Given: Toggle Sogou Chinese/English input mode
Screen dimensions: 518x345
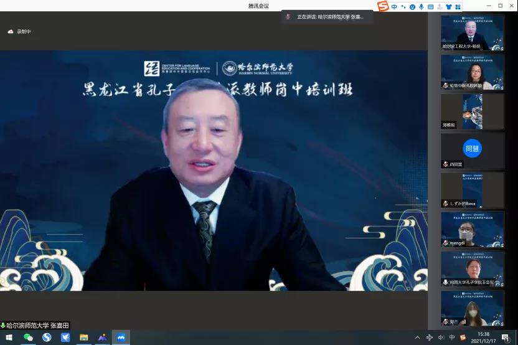Looking at the screenshot, I should pos(394,7).
